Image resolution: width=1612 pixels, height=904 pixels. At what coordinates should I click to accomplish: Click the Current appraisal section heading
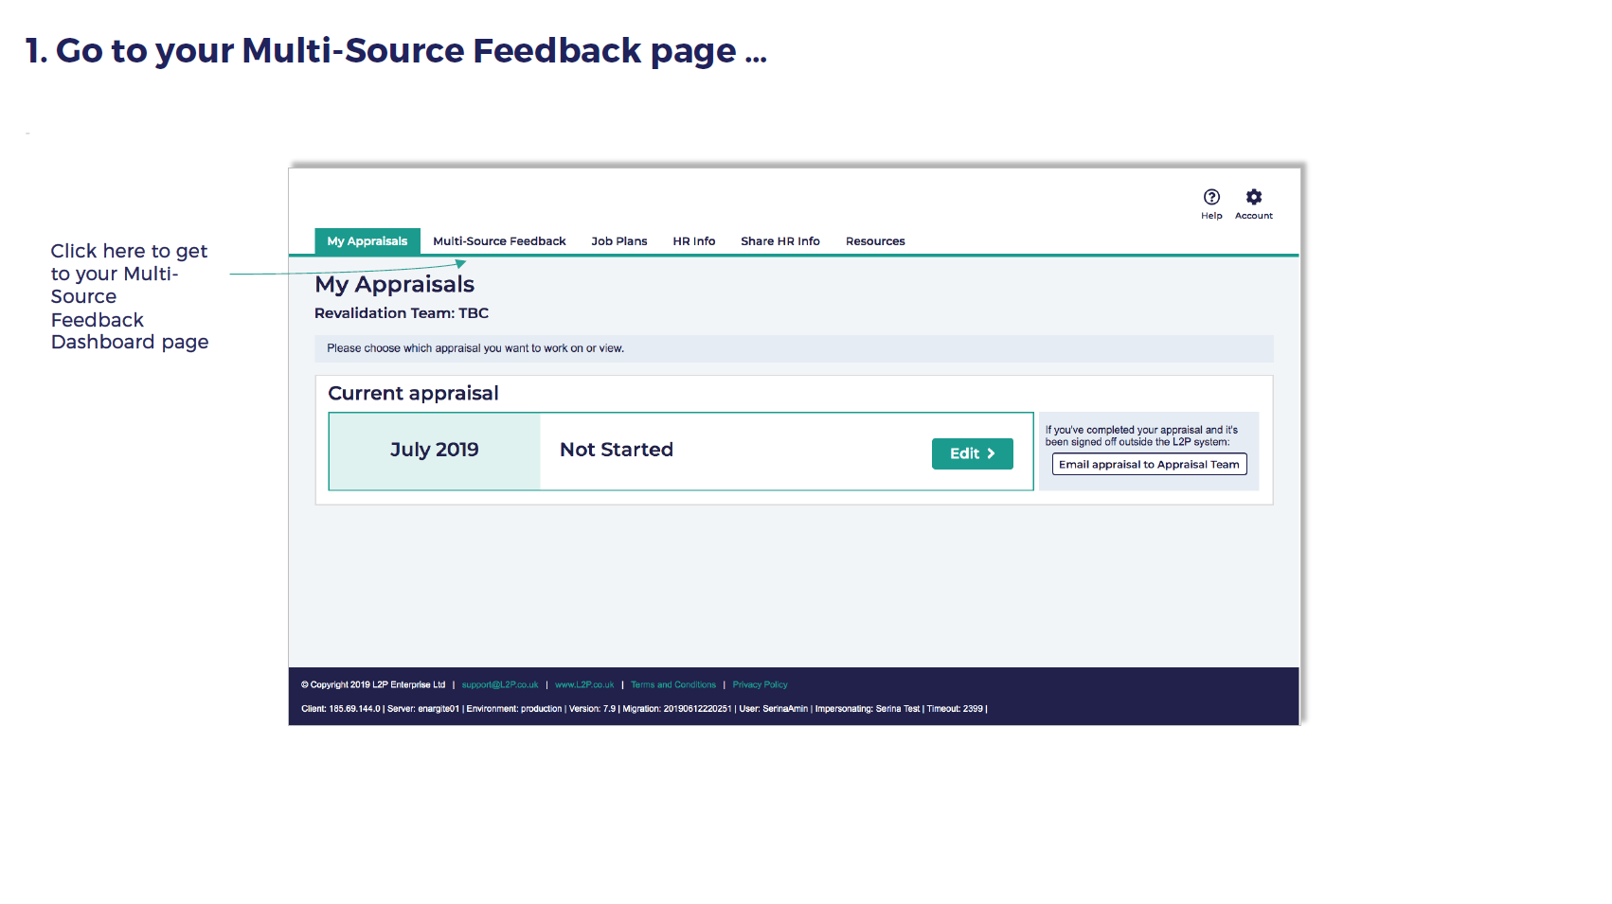[x=413, y=394]
